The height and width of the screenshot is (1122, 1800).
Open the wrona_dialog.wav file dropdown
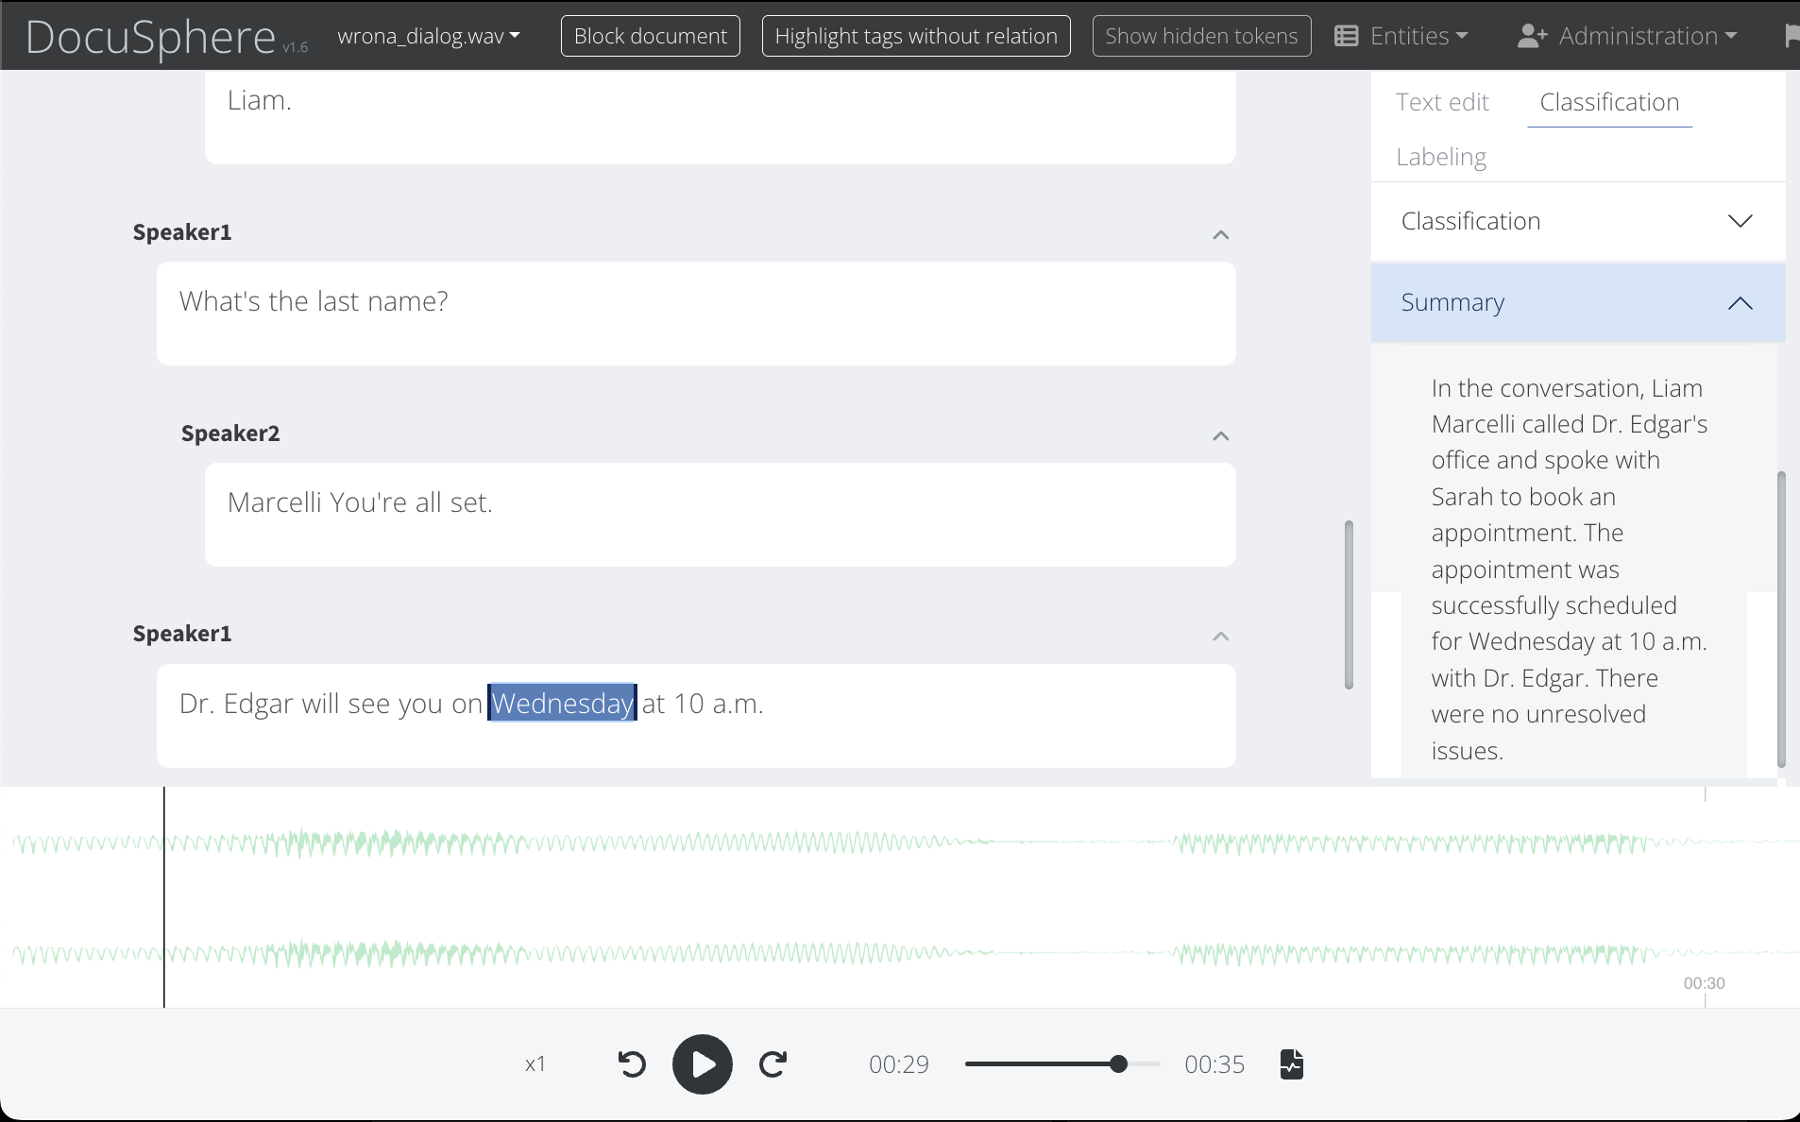428,35
